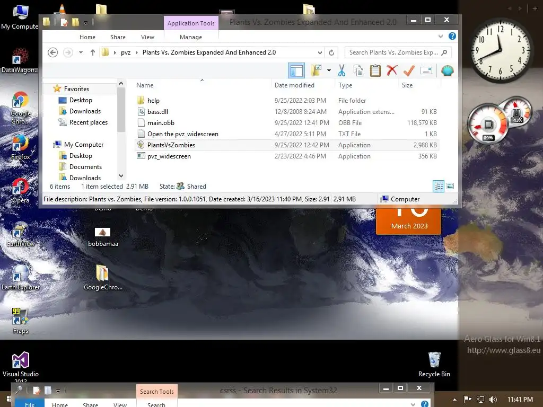Click the Paste clipboard icon
This screenshot has width=543, height=407.
pyautogui.click(x=375, y=70)
